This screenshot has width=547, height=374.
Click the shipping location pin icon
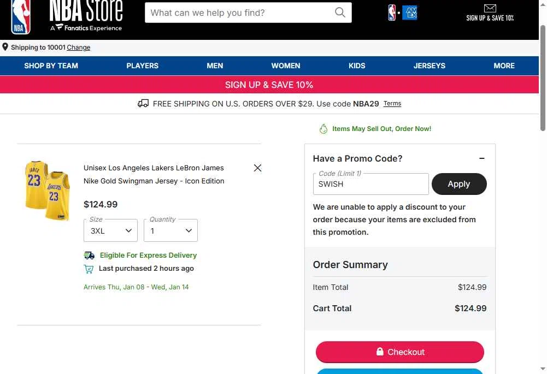pos(5,47)
